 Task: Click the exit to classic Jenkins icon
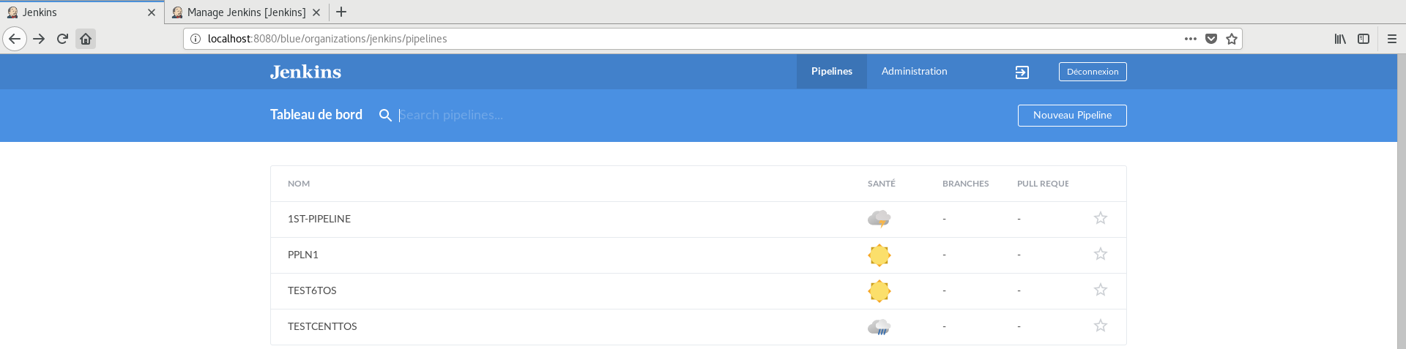[1022, 72]
